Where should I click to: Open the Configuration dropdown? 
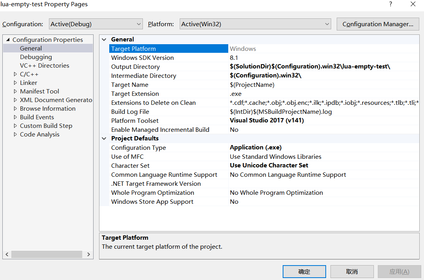click(x=96, y=24)
